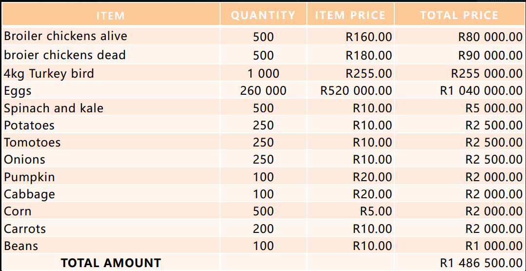
Task: Click the 4kg Turkey bird cell
Action: click(49, 74)
